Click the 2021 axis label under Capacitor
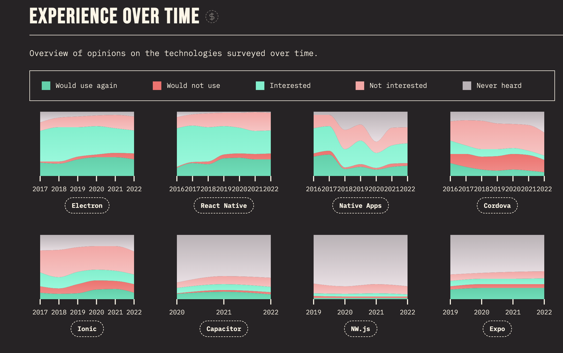Image resolution: width=563 pixels, height=353 pixels. pyautogui.click(x=224, y=312)
